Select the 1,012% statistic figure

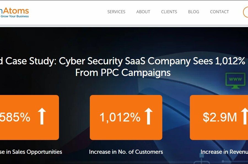(120, 117)
